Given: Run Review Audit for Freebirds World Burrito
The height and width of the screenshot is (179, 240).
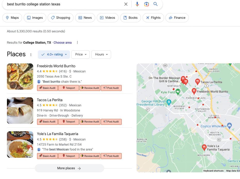Looking at the screenshot, I should point(90,88).
